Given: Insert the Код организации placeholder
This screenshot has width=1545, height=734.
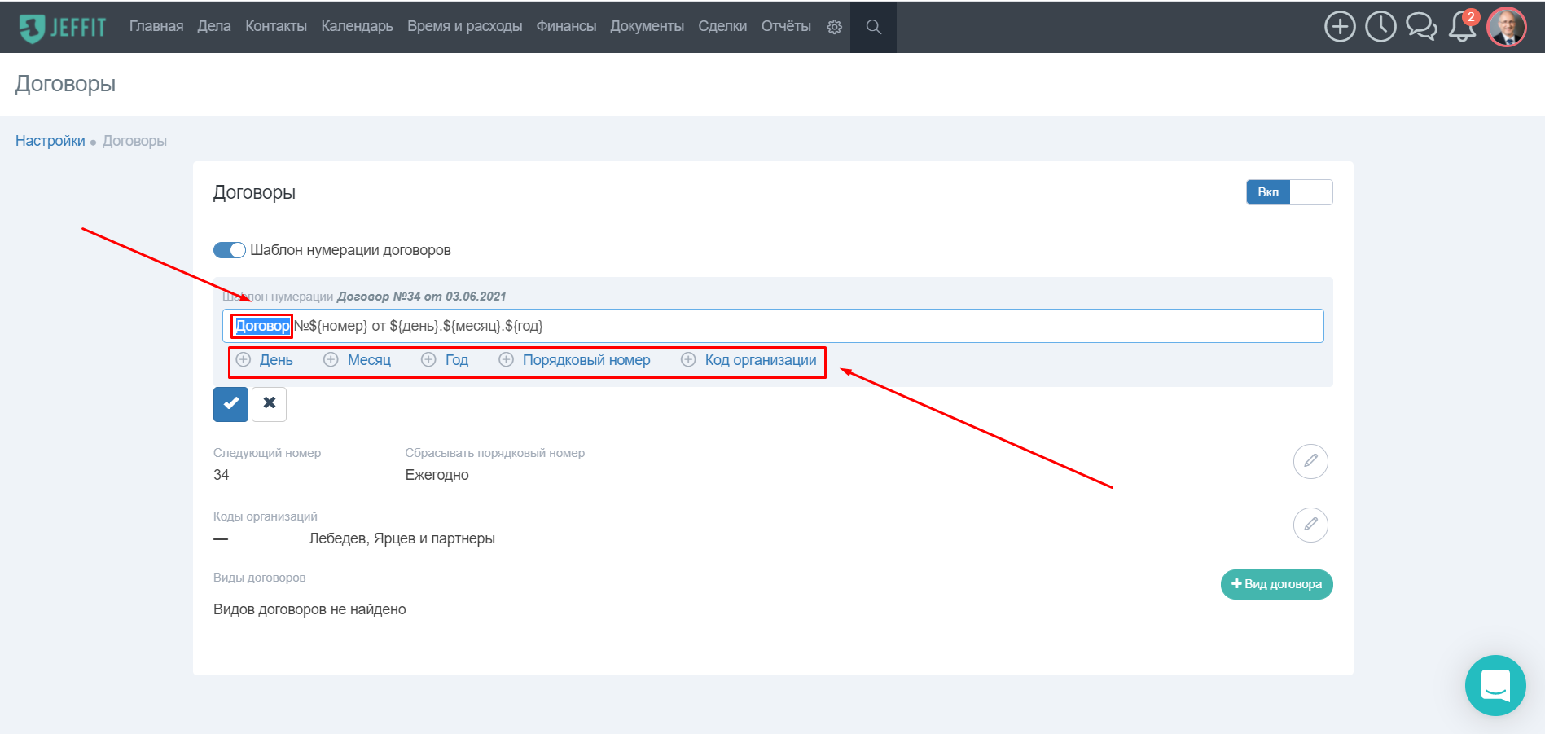Looking at the screenshot, I should click(749, 360).
